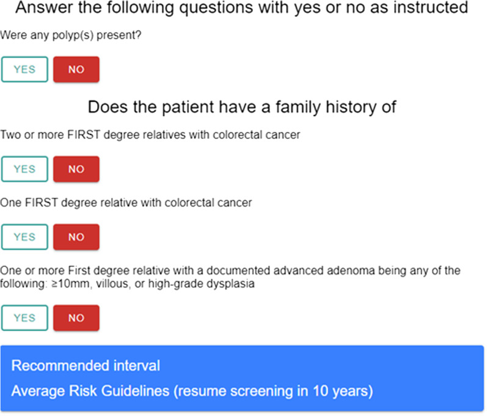Click the 'Average Risk Guidelines' result text
Screen dimensions: 487x416
tap(90, 391)
